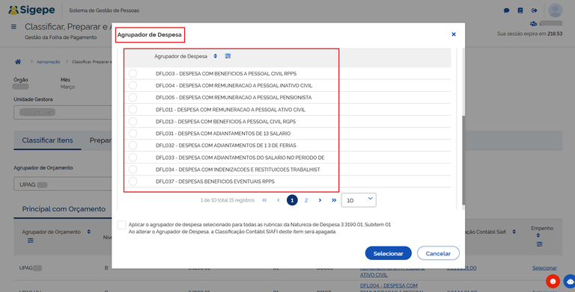Image resolution: width=575 pixels, height=292 pixels.
Task: Open the chat messages icon in header
Action: click(x=506, y=10)
